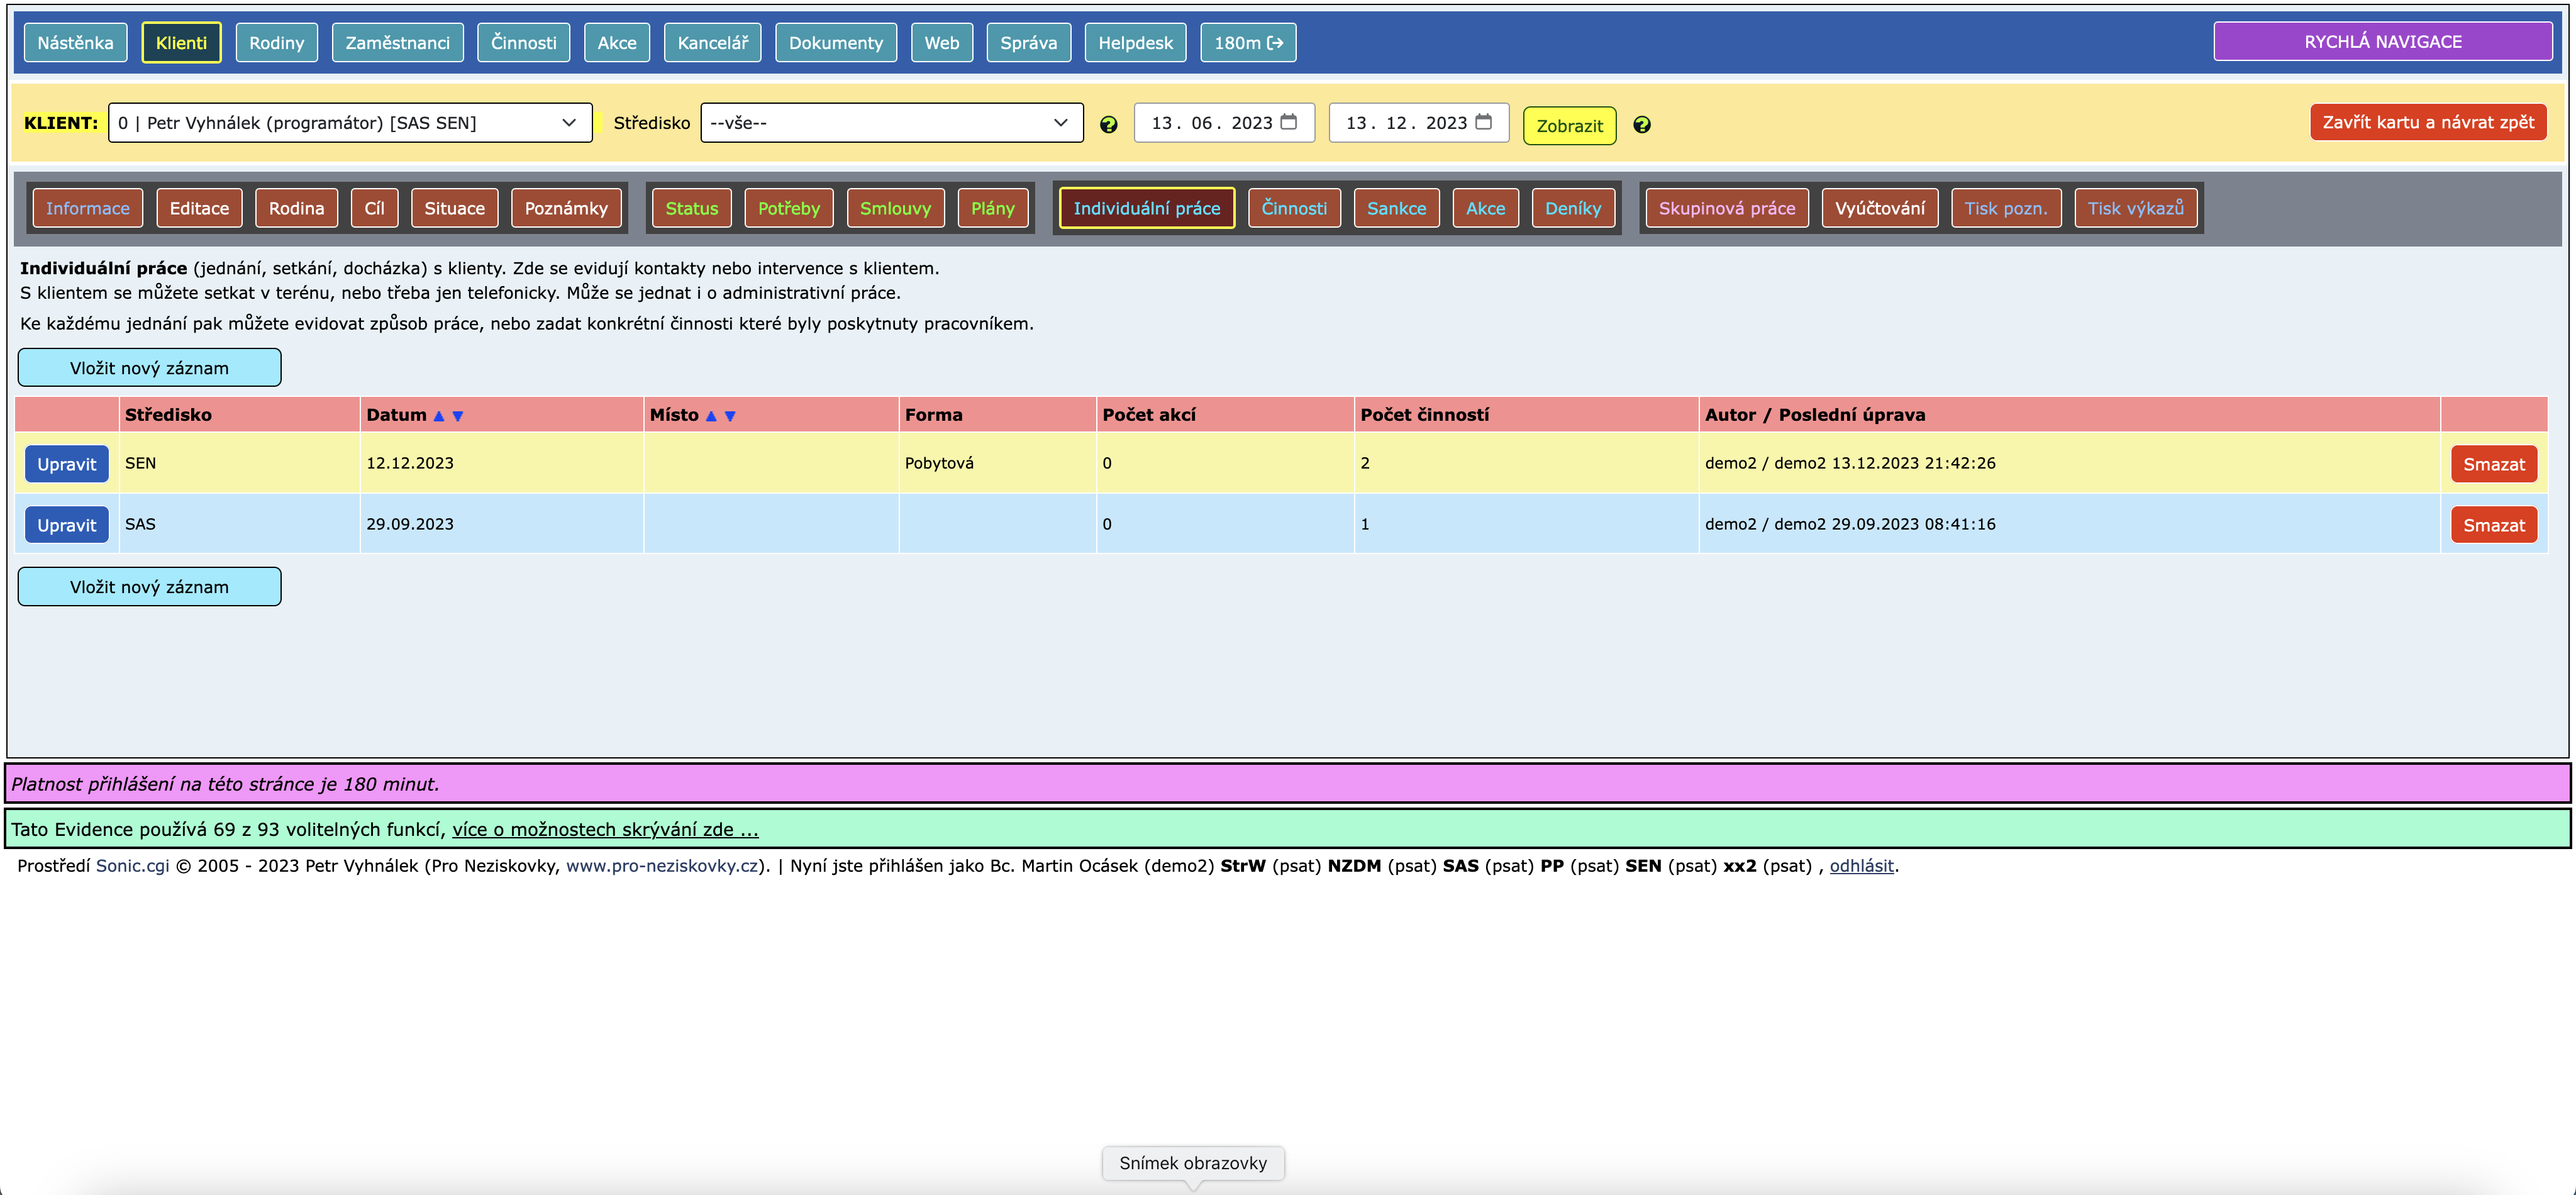Open calendar picker for start date 13.06.2023
This screenshot has width=2576, height=1195.
coord(1289,122)
